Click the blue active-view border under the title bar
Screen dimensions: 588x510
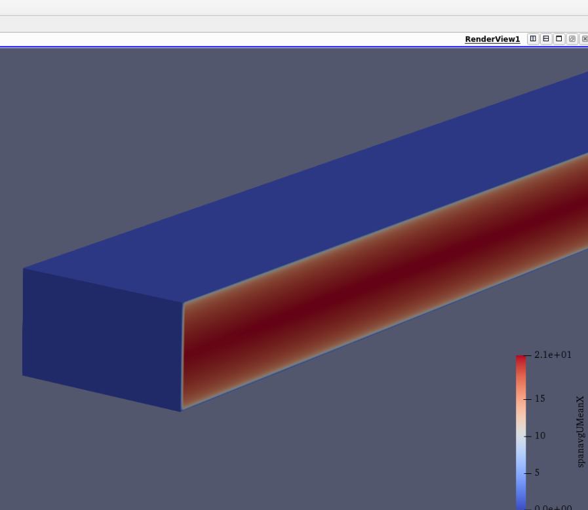(x=262, y=47)
